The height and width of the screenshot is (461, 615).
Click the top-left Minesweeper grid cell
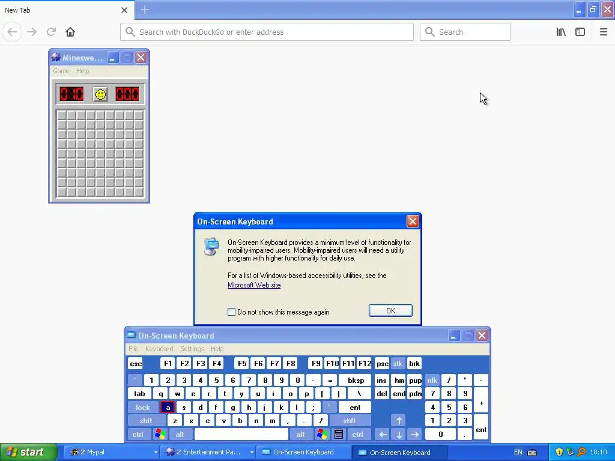[62, 115]
